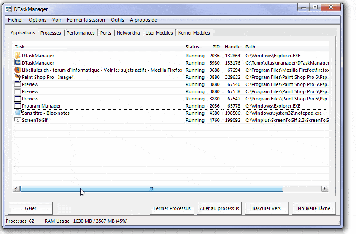
Task: Click the handle value 65778
Action: [x=234, y=106]
